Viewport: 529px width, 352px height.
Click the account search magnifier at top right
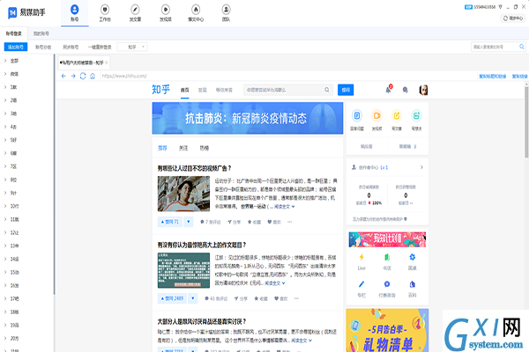[x=522, y=47]
